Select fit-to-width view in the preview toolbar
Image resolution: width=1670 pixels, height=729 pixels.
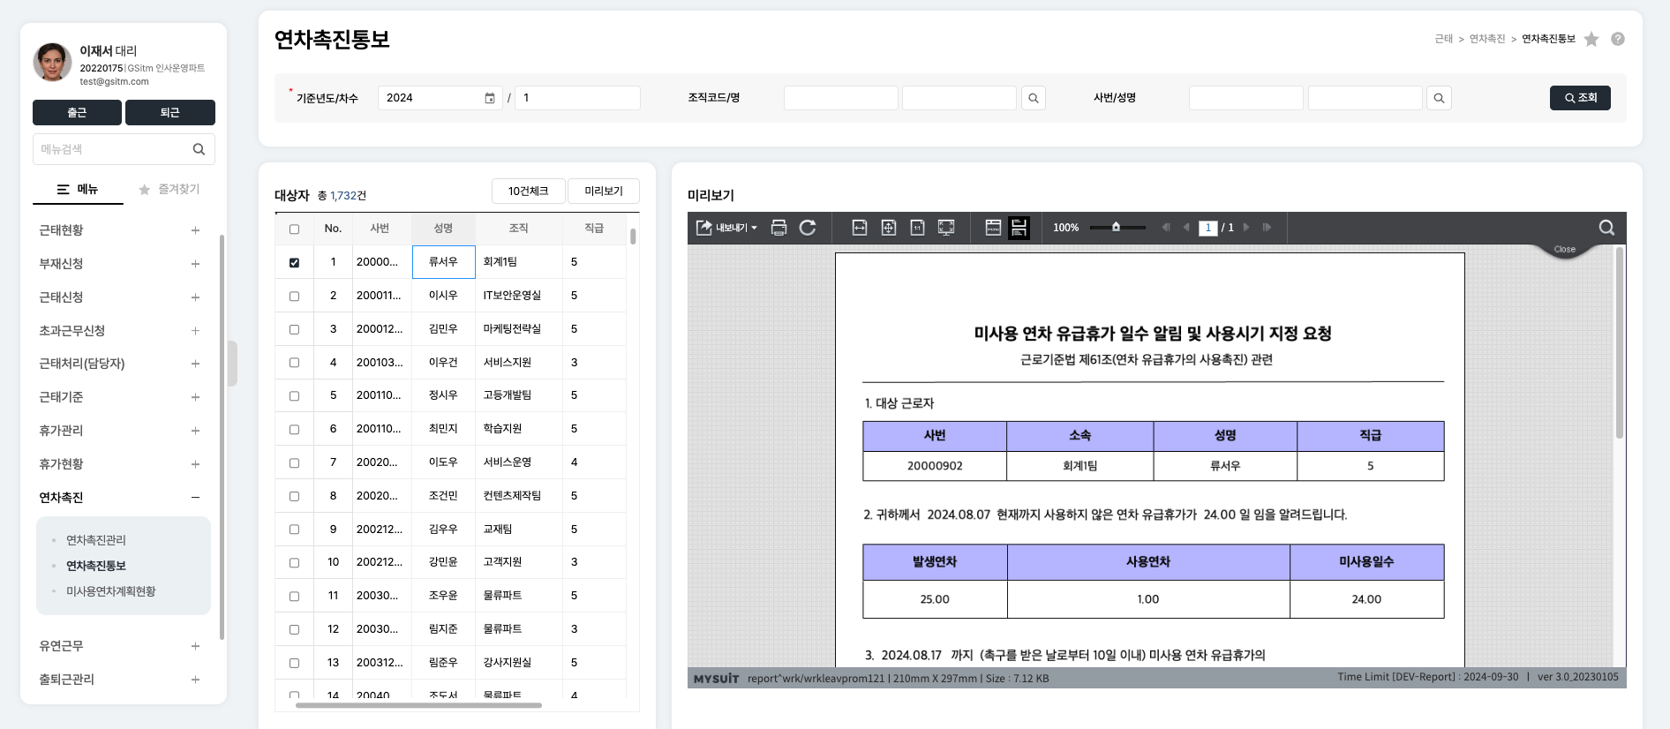click(x=859, y=228)
